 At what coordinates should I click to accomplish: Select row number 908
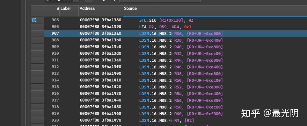[55, 40]
